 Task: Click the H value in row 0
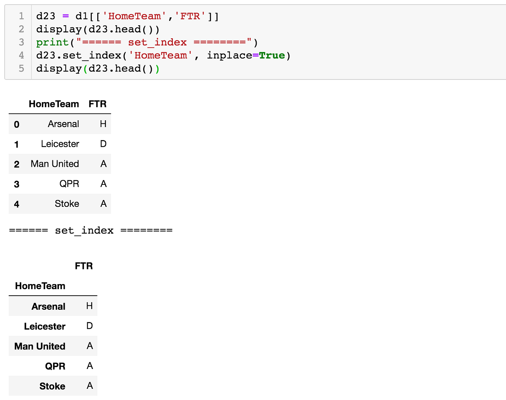[x=103, y=124]
